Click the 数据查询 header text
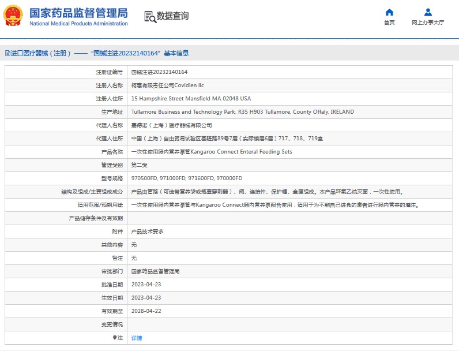The width and height of the screenshot is (459, 351). (x=172, y=16)
